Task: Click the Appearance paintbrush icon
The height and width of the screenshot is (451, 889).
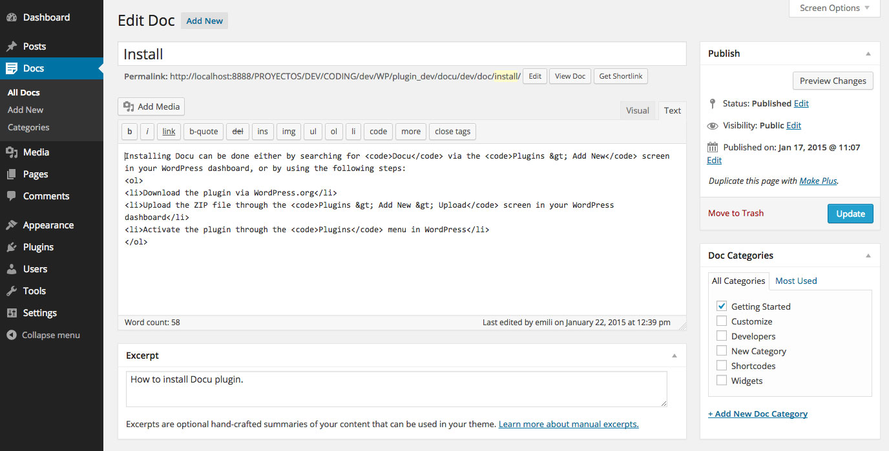Action: 12,225
